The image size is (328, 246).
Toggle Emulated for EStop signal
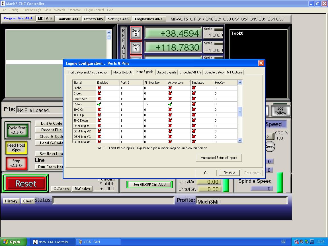194,104
